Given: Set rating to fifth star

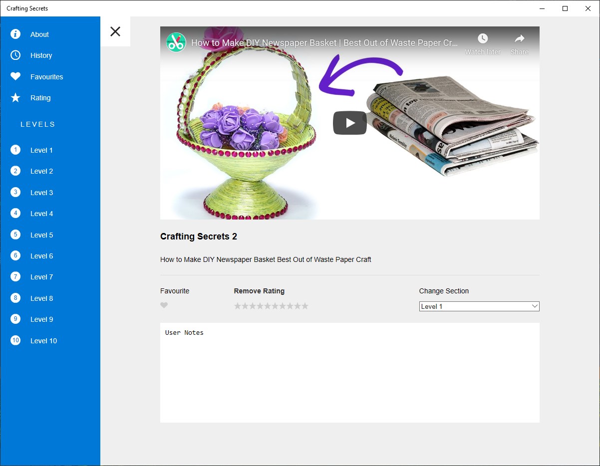Looking at the screenshot, I should pos(268,306).
